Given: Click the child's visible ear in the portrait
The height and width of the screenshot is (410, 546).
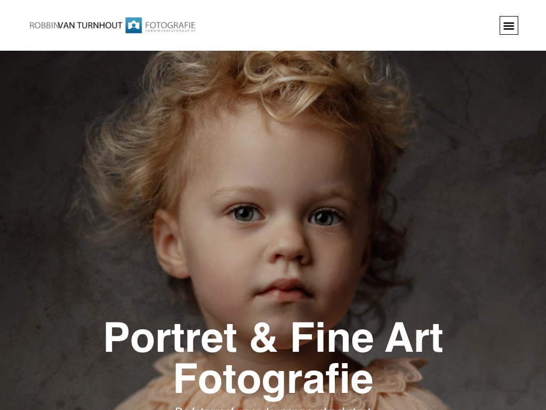Looking at the screenshot, I should [x=170, y=243].
